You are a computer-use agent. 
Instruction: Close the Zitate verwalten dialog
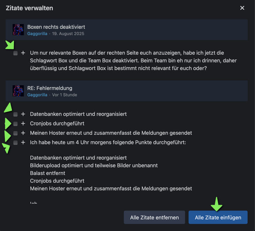click(242, 8)
